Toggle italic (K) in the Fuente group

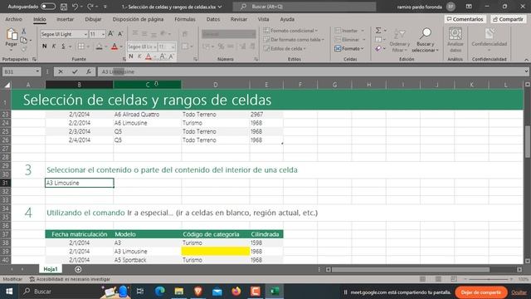(x=53, y=47)
